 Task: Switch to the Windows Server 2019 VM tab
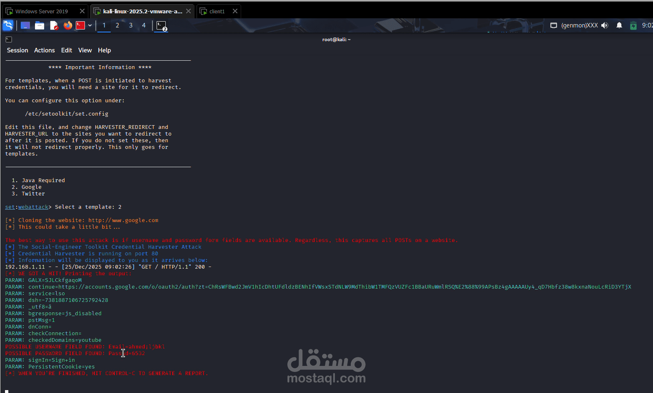point(41,11)
